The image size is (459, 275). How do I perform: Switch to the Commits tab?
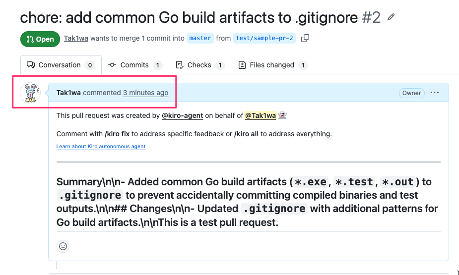135,65
